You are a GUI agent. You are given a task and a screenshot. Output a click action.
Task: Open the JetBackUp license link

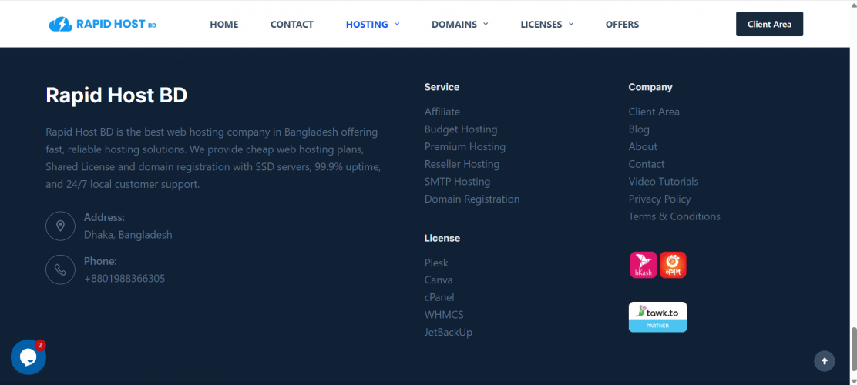[449, 332]
